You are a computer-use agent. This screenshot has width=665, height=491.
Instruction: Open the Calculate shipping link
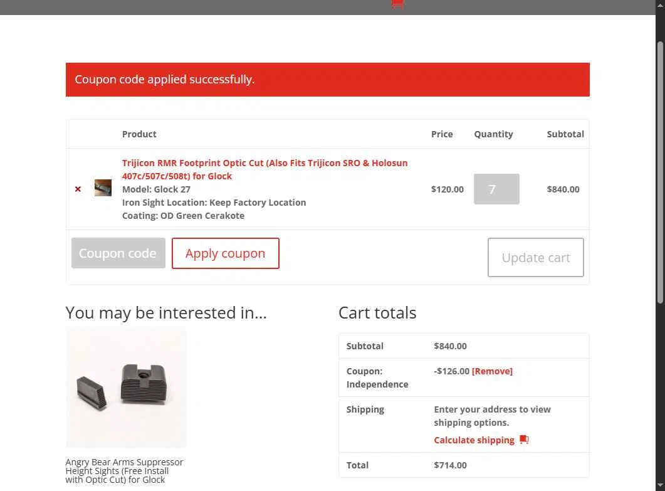click(x=474, y=440)
